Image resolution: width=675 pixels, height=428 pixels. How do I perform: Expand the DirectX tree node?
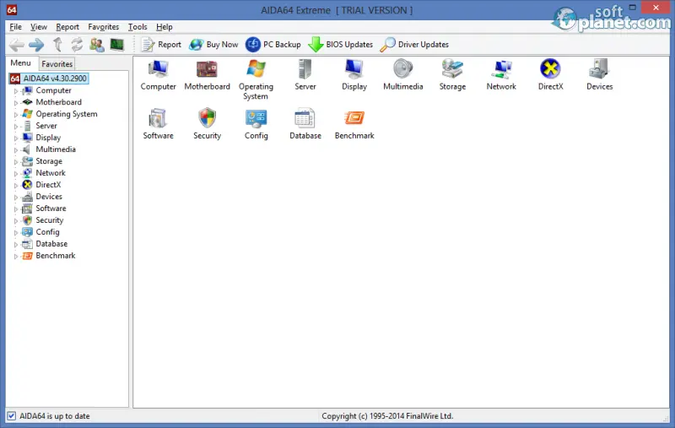[x=16, y=185]
